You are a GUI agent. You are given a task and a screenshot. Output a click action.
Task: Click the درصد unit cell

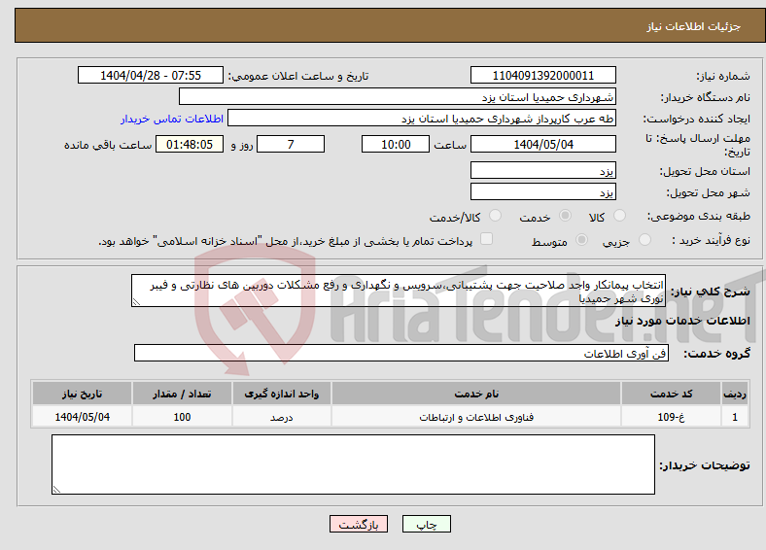[x=282, y=417]
